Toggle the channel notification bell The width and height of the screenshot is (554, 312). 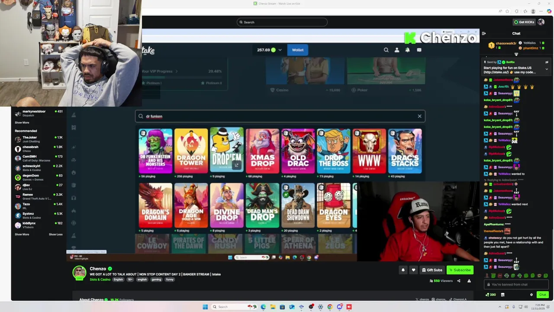click(403, 270)
